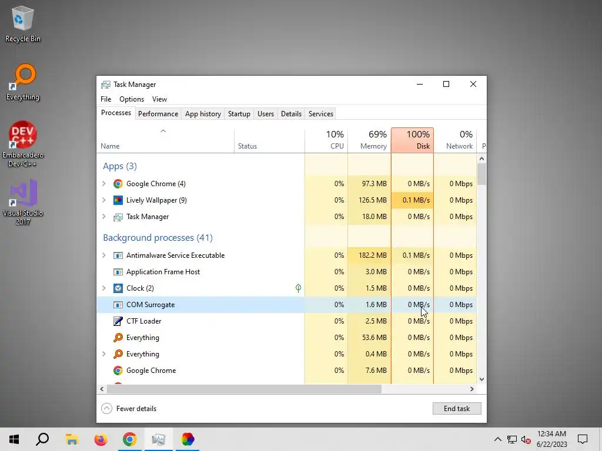The height and width of the screenshot is (451, 602).
Task: Expand the Google Chrome (4) group
Action: pos(103,184)
